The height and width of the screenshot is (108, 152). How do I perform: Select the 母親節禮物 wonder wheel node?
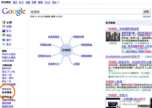pyautogui.click(x=86, y=56)
